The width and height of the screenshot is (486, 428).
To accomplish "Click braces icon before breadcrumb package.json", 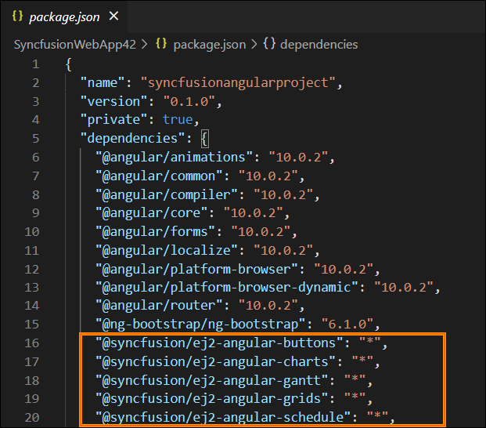I will [162, 45].
